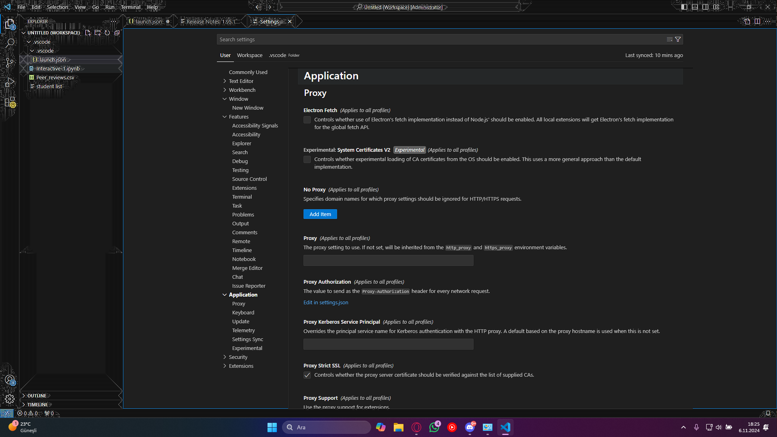Enable Experimental System Certificates V2 checkbox
777x437 pixels.
click(x=307, y=159)
